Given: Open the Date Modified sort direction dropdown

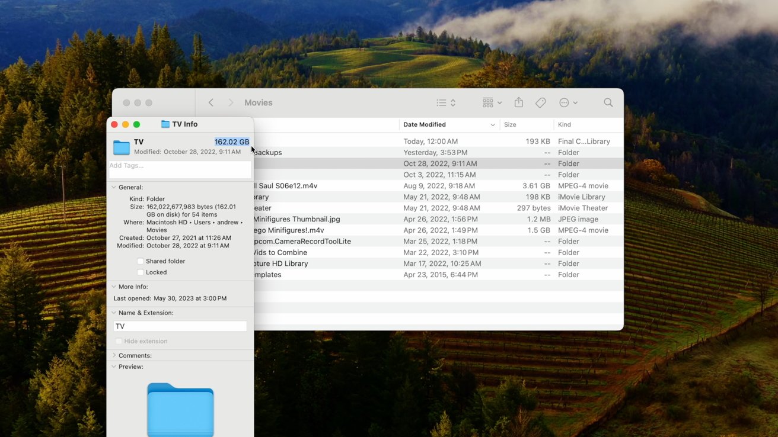Looking at the screenshot, I should tap(492, 124).
